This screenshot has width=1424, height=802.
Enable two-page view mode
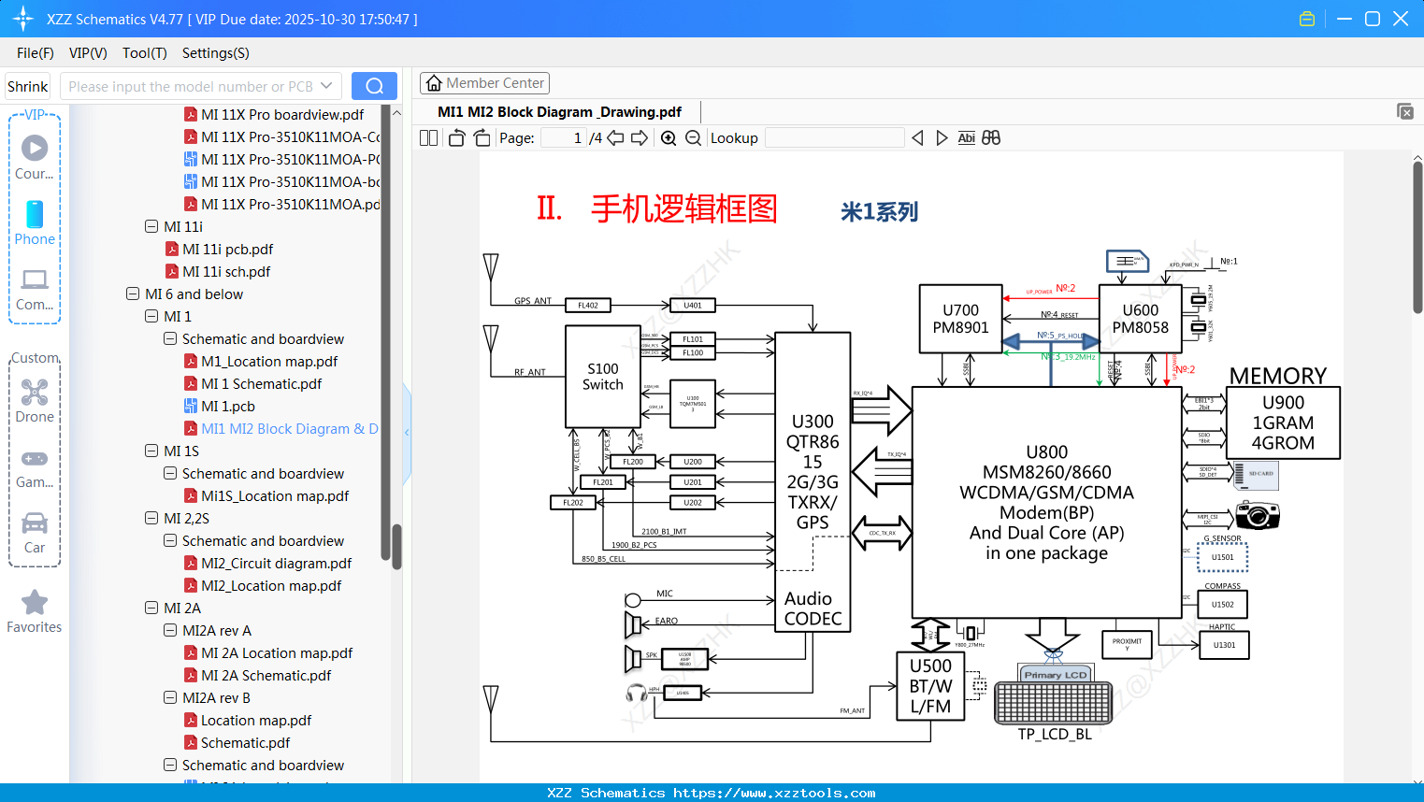pyautogui.click(x=427, y=137)
